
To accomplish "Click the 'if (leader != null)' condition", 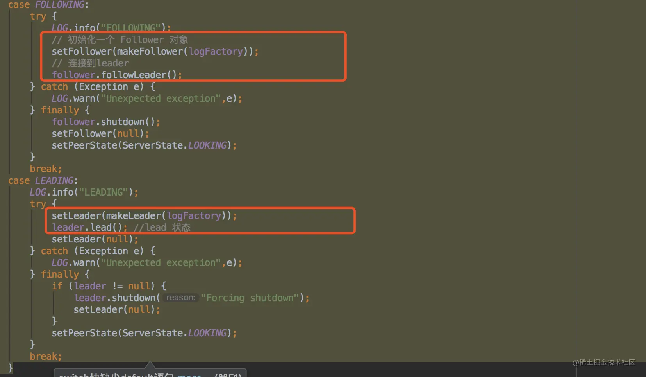I will (109, 286).
